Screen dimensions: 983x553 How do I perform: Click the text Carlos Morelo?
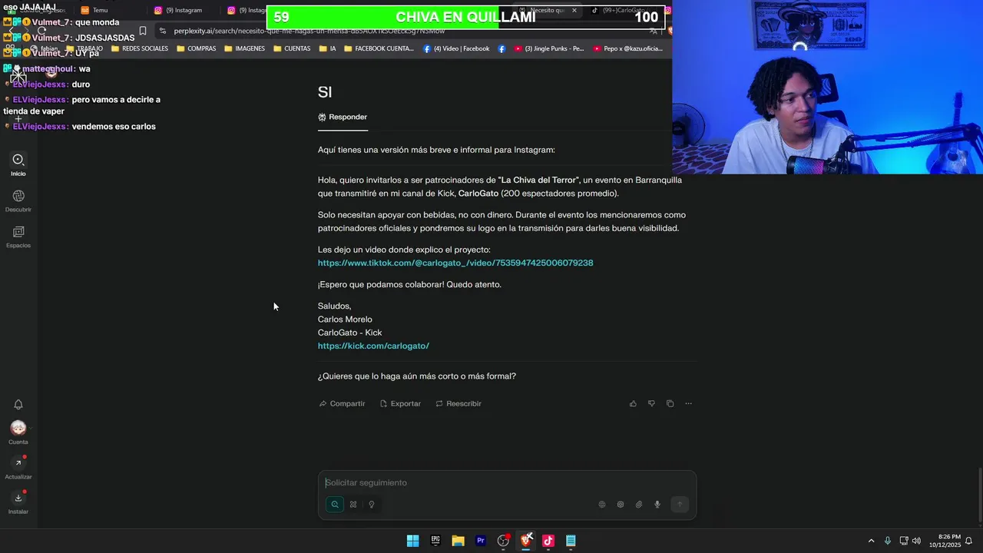[x=345, y=320]
